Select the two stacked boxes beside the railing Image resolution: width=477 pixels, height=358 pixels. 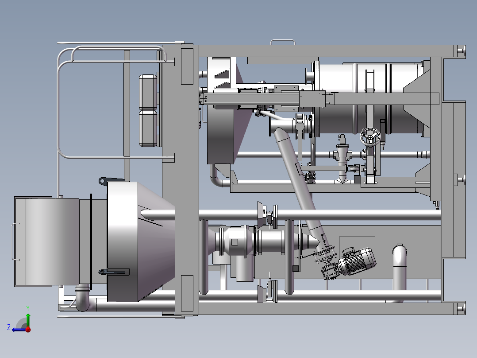(148, 111)
